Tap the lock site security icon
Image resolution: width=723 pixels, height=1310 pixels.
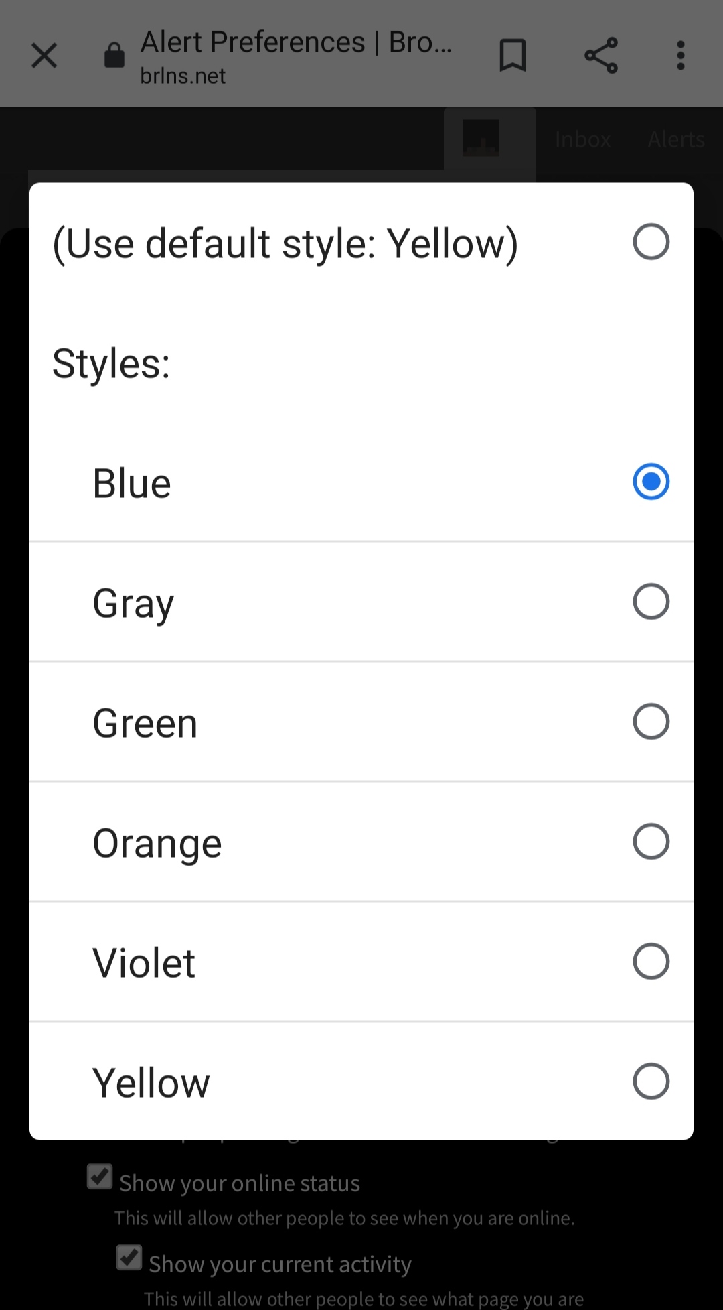point(114,55)
